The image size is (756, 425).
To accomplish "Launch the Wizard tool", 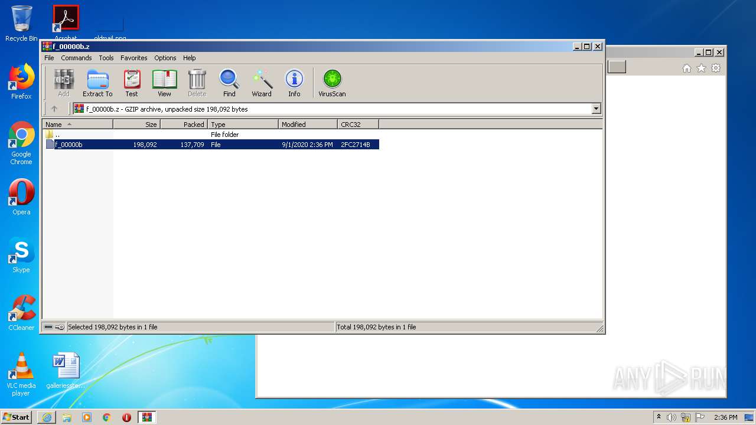I will tap(262, 83).
